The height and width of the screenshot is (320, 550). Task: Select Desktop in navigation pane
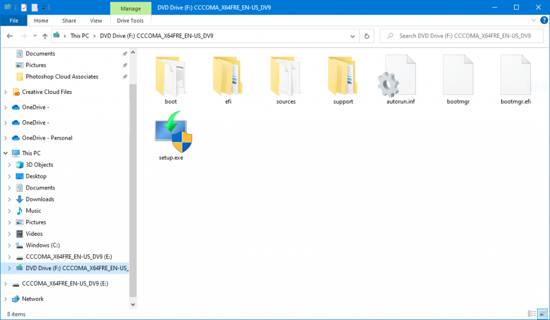36,176
